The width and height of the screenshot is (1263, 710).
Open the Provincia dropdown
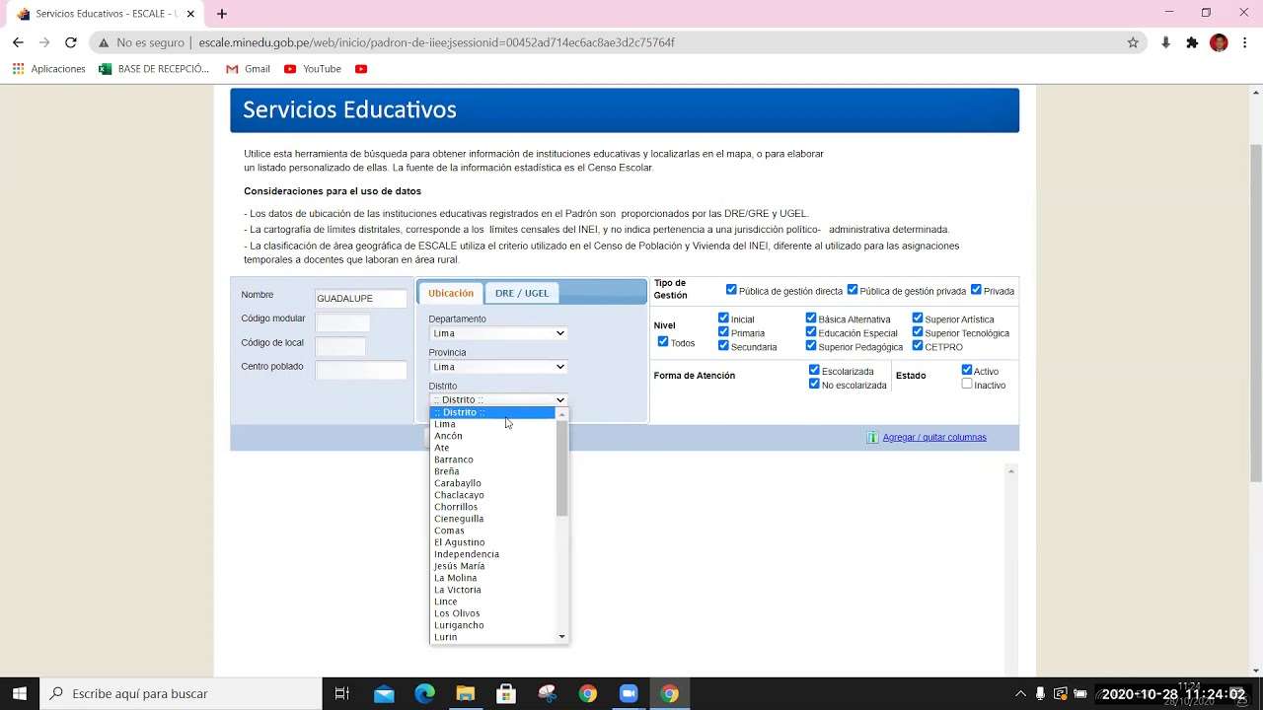click(497, 366)
